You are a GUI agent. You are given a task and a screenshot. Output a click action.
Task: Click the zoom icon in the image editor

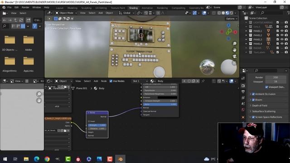pos(39,94)
